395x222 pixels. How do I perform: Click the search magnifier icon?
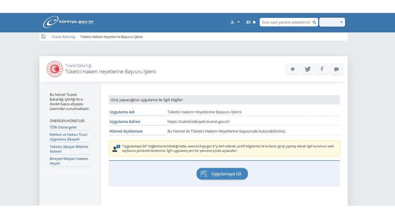click(314, 22)
